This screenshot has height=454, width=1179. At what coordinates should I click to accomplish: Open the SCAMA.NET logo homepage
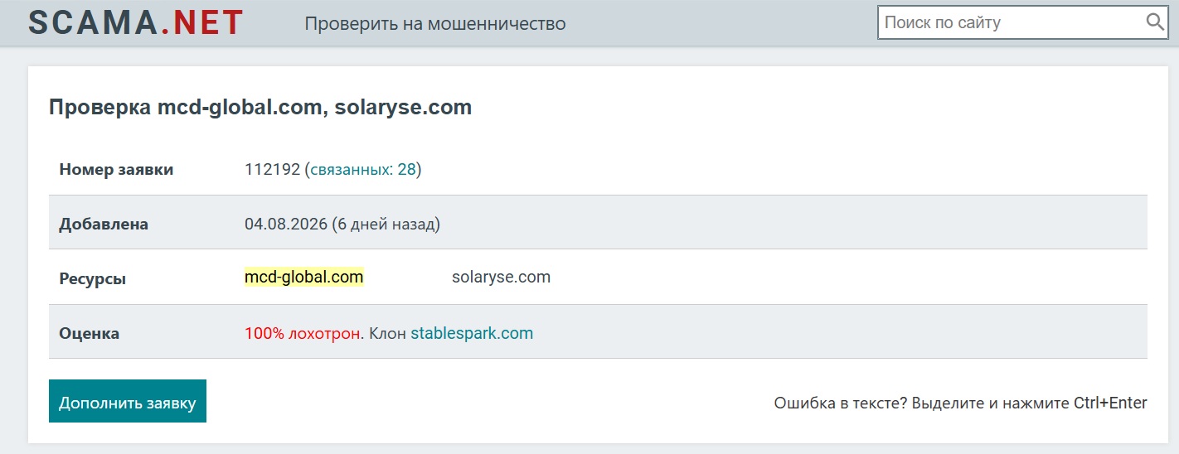click(x=136, y=22)
